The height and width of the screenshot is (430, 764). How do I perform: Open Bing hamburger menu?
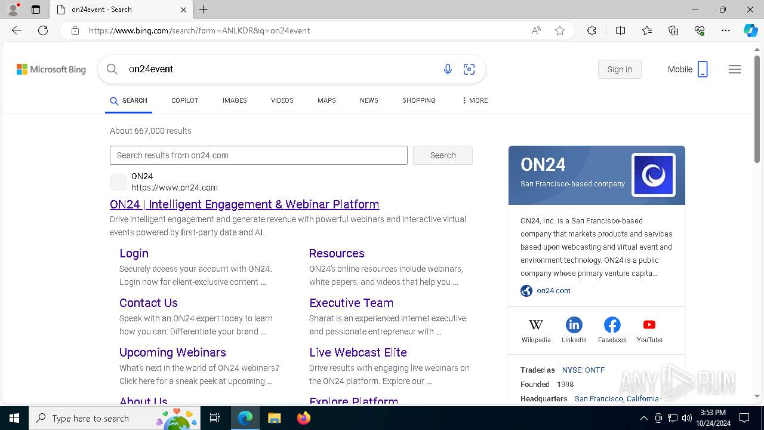click(x=735, y=69)
